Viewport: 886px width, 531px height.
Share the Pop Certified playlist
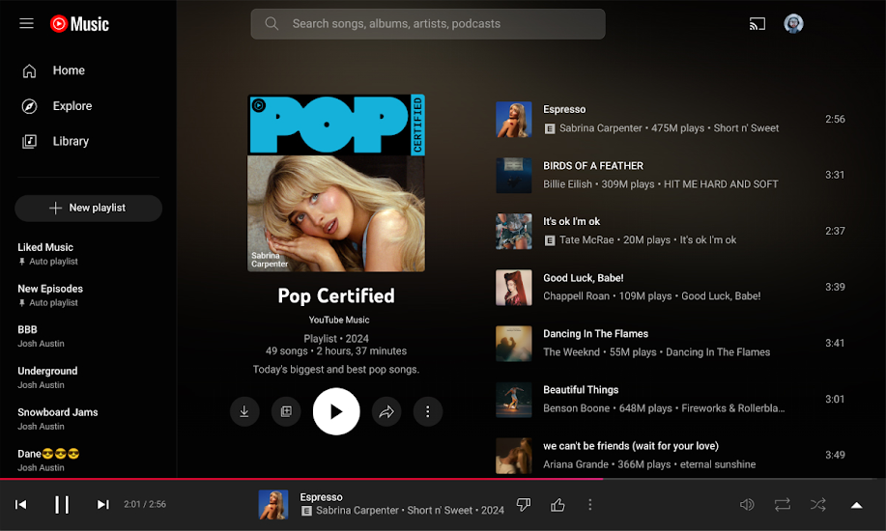pyautogui.click(x=386, y=411)
